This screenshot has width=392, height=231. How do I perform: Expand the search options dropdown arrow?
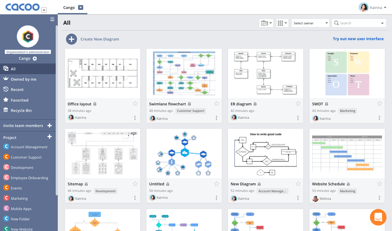pos(382,23)
